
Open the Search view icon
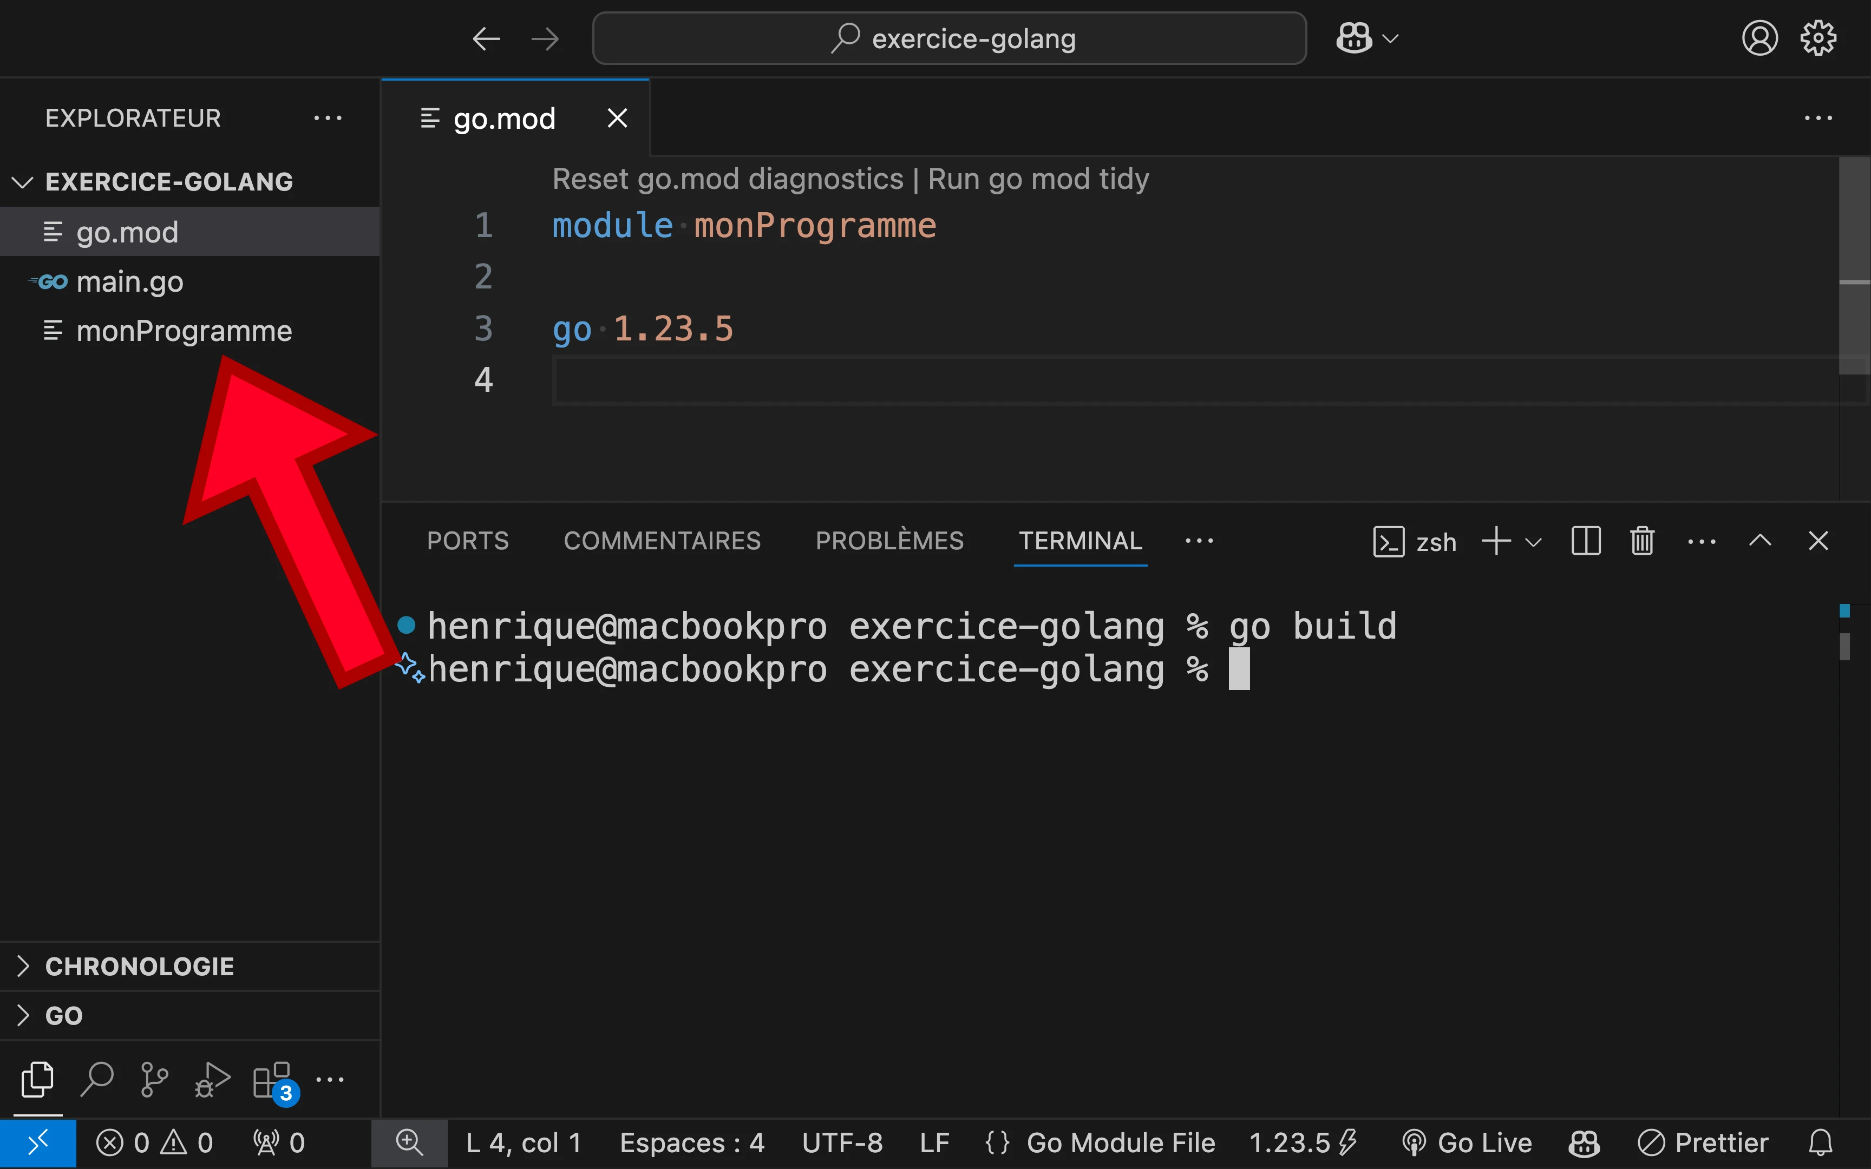(x=97, y=1079)
